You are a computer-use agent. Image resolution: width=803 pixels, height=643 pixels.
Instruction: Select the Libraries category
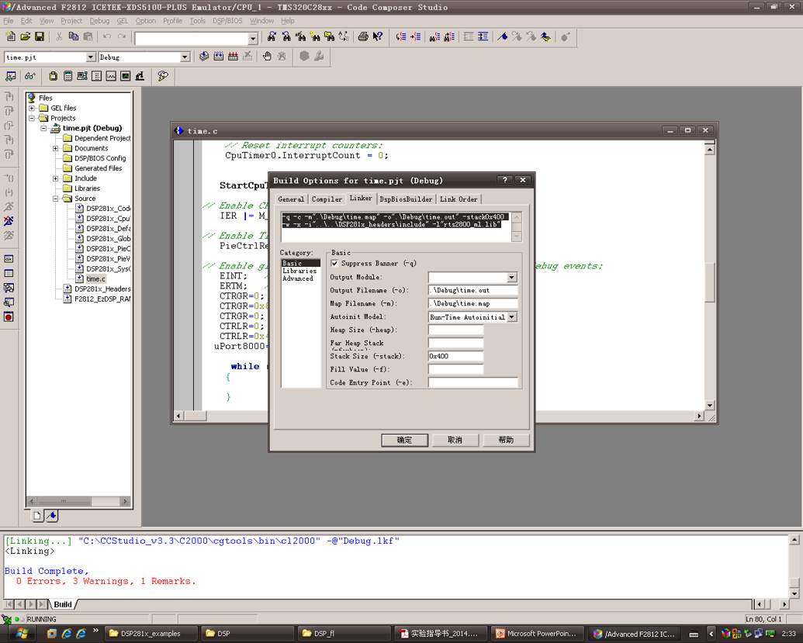pyautogui.click(x=299, y=271)
